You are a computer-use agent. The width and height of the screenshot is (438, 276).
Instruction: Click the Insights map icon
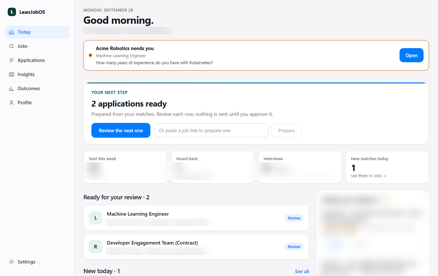click(x=12, y=74)
